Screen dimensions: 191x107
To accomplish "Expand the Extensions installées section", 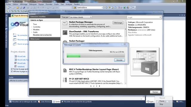I will (44, 17).
